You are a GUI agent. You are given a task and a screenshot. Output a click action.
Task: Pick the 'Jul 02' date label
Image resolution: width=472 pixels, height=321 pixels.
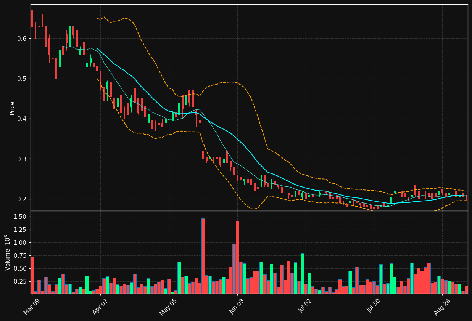[305, 307]
